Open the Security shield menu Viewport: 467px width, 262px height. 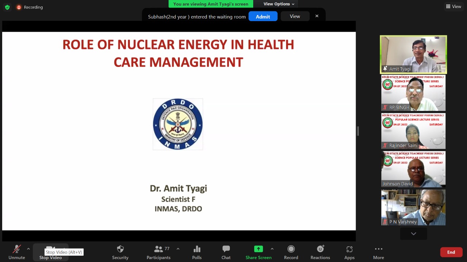point(120,252)
